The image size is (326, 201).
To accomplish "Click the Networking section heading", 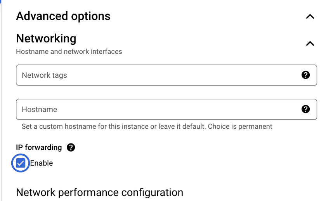I will coord(46,38).
